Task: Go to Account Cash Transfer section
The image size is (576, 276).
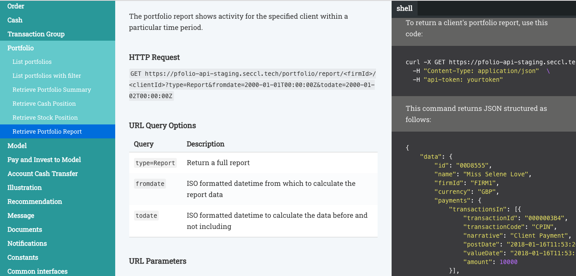Action: (x=43, y=173)
